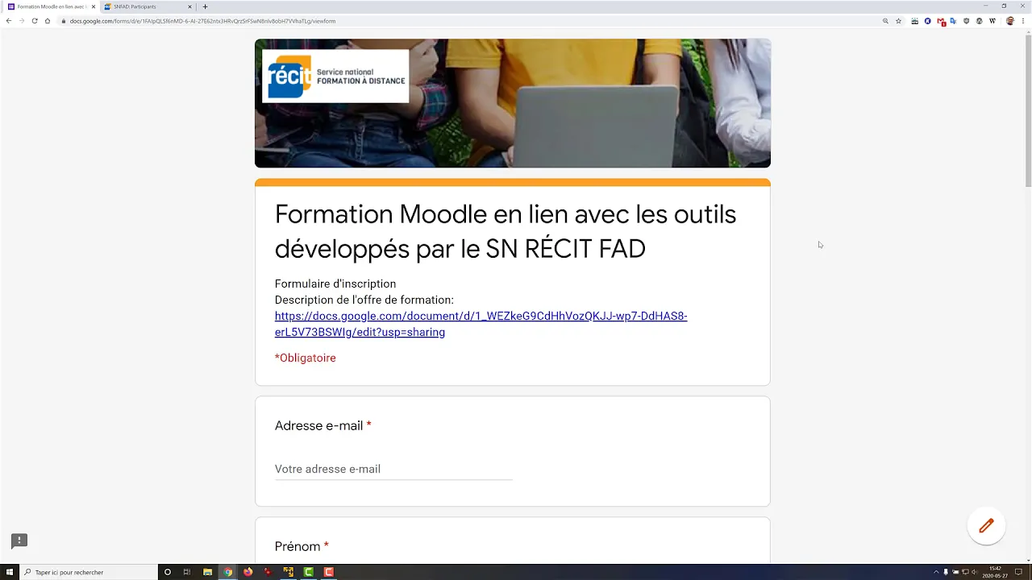Open Task View on the taskbar
The image size is (1032, 580).
187,572
